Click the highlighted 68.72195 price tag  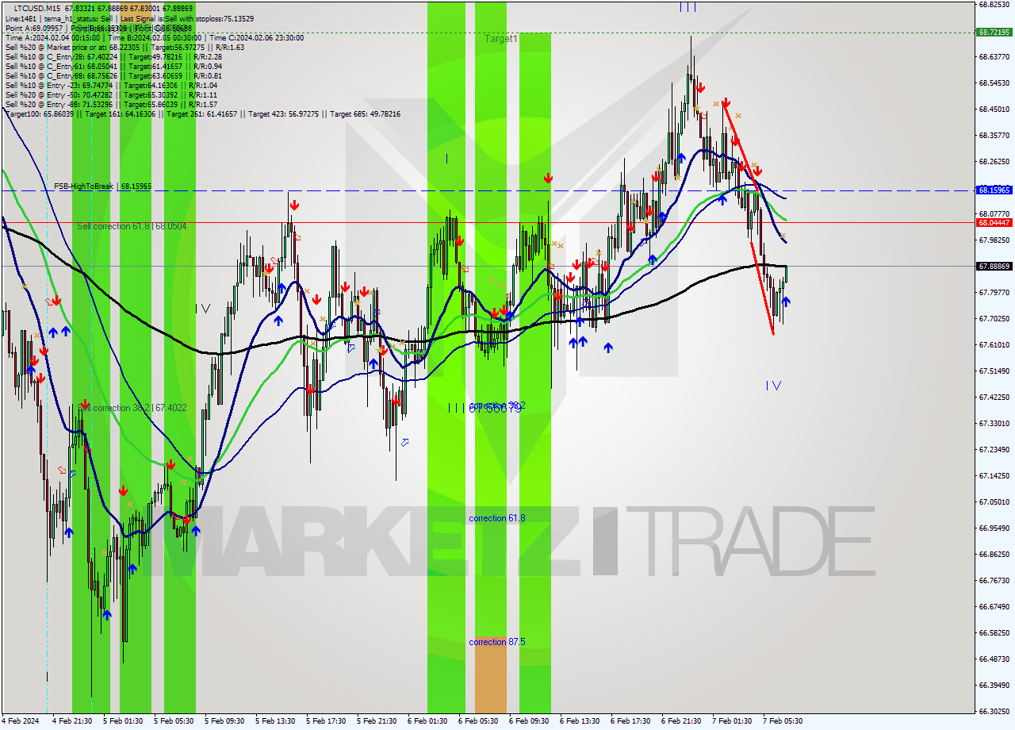(x=994, y=33)
